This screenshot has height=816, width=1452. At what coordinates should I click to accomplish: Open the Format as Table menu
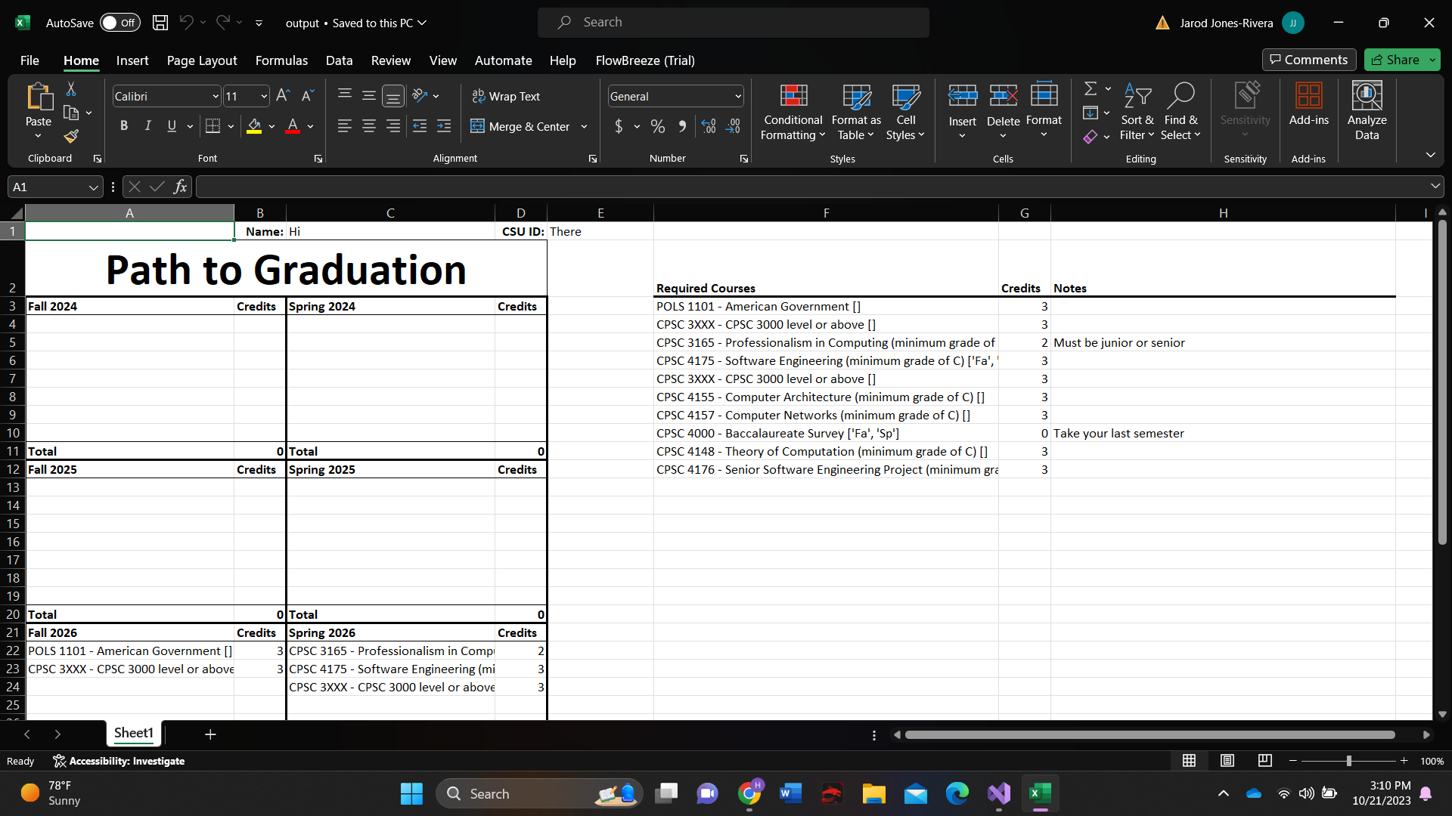point(856,111)
